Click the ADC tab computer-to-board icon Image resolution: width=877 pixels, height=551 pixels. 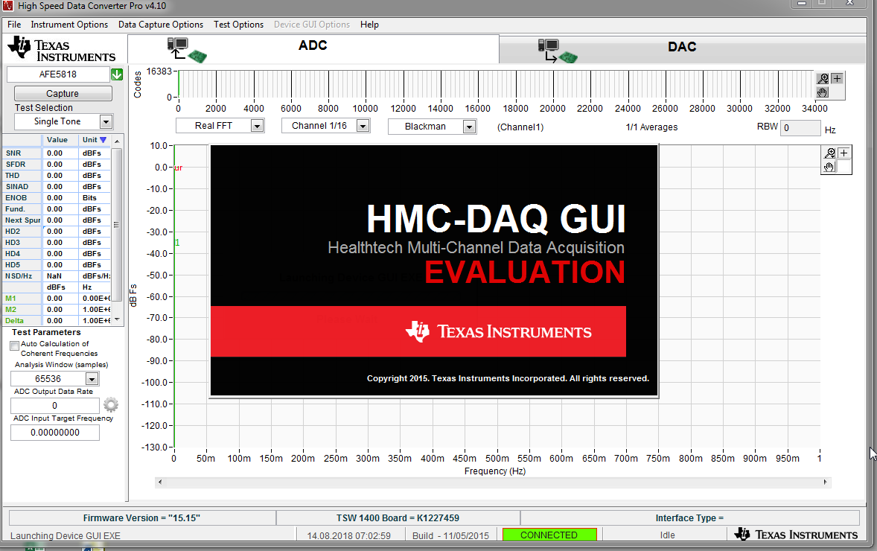pyautogui.click(x=187, y=50)
